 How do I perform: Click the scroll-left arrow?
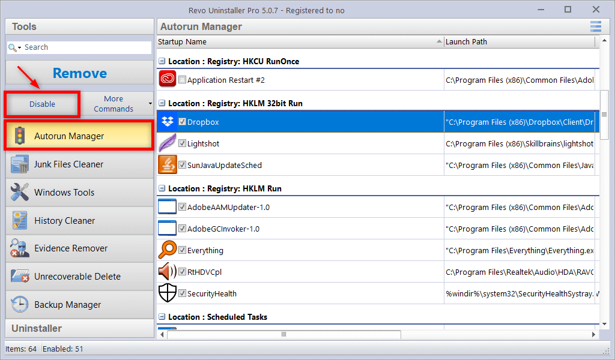(x=162, y=334)
